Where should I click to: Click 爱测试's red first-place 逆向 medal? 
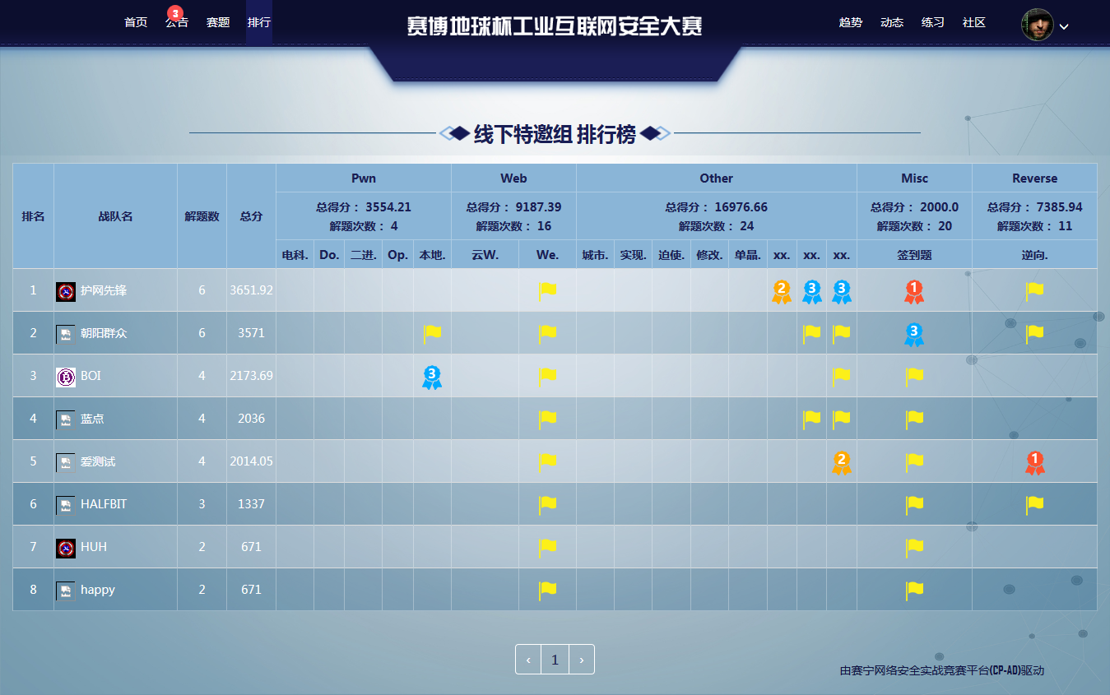pos(1035,463)
